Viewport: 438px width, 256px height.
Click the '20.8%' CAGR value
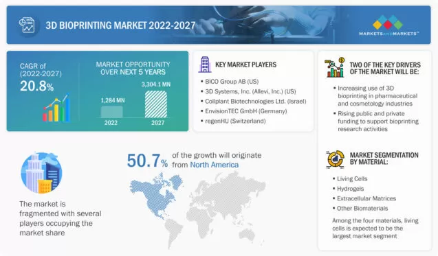tap(36, 86)
